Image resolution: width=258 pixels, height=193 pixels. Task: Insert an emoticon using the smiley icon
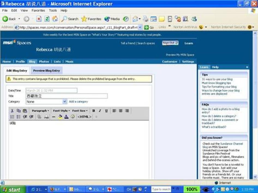coord(73,117)
